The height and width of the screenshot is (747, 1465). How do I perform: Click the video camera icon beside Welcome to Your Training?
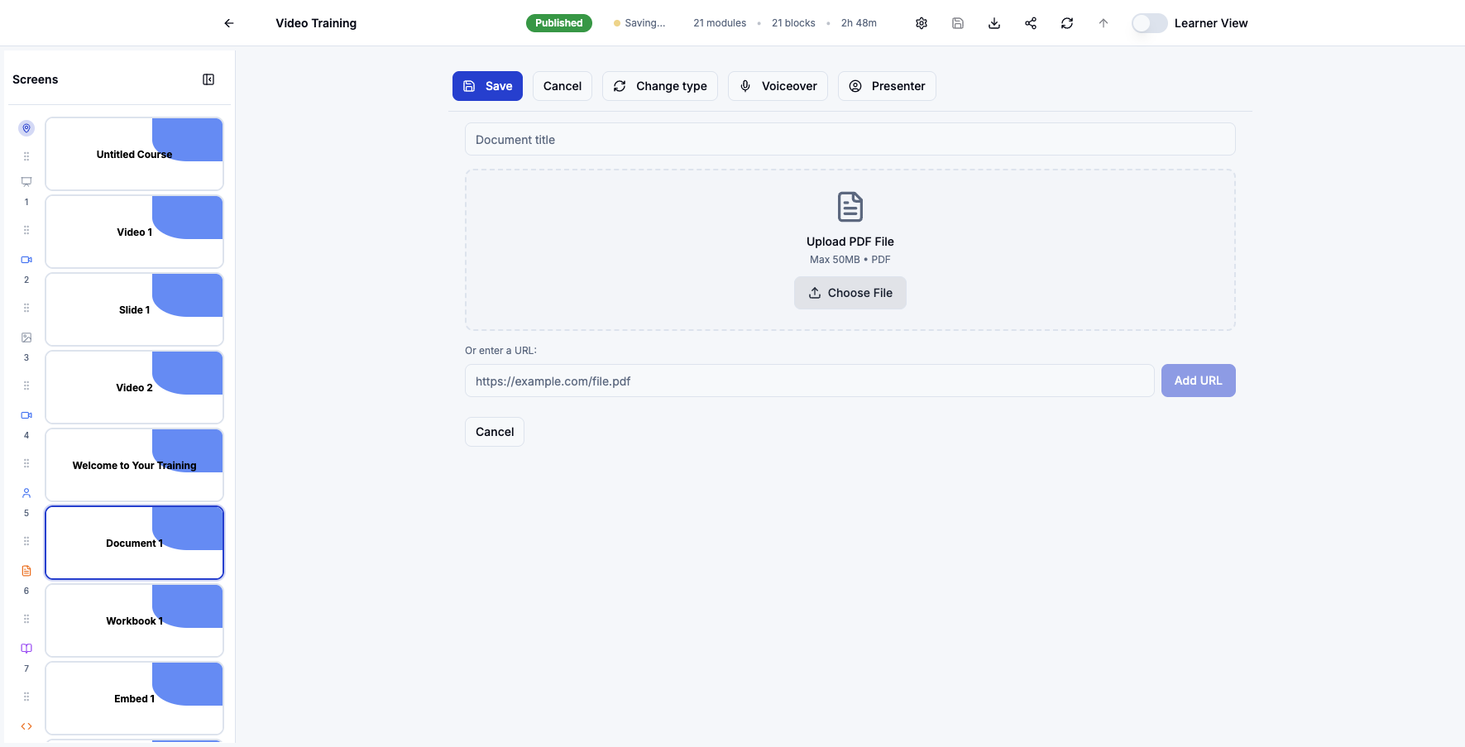(x=26, y=415)
